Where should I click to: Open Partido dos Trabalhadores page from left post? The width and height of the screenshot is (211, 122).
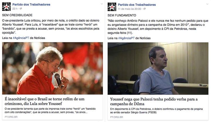point(31,4)
